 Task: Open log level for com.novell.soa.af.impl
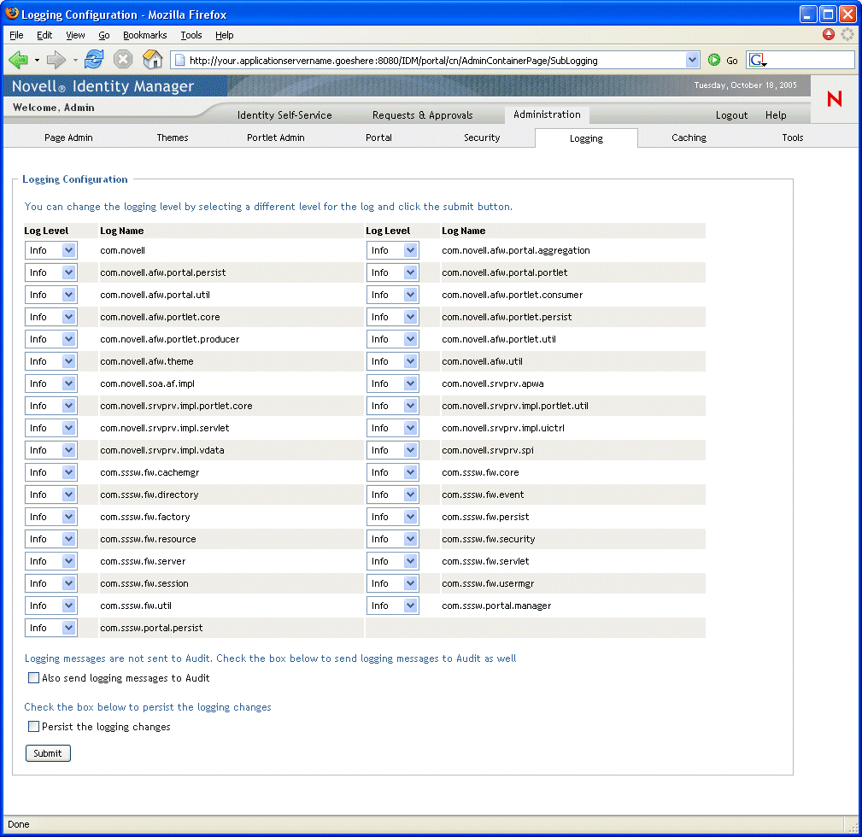click(51, 383)
